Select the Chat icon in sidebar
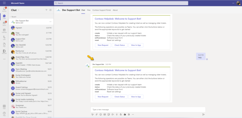 pyautogui.click(x=4, y=17)
